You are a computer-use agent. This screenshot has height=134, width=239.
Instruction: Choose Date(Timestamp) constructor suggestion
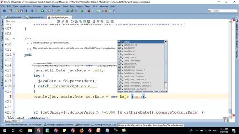tap(141, 61)
